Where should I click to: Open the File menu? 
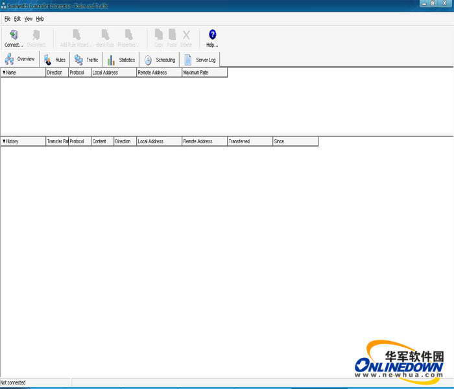click(8, 19)
